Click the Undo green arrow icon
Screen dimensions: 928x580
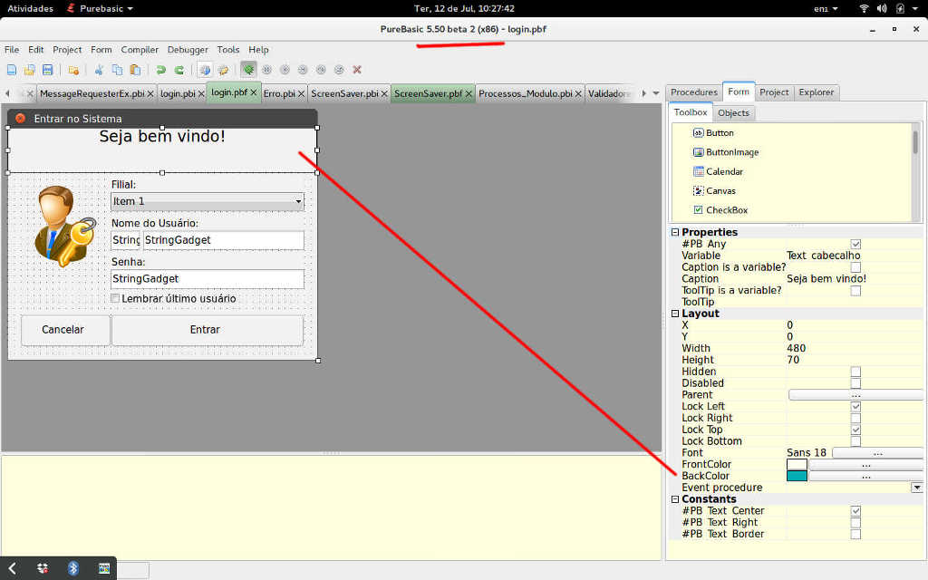(x=160, y=70)
